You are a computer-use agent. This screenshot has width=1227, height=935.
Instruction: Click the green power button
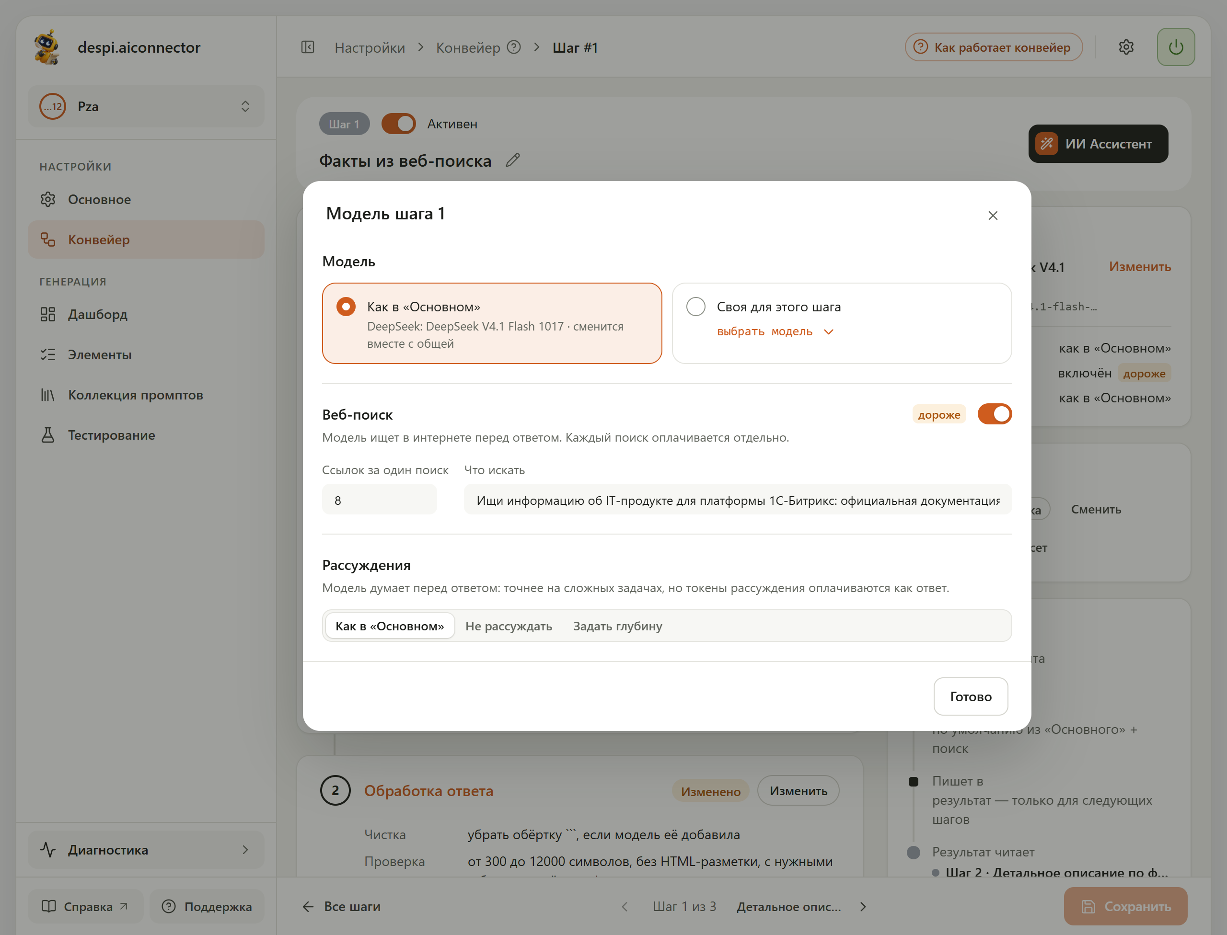coord(1176,47)
